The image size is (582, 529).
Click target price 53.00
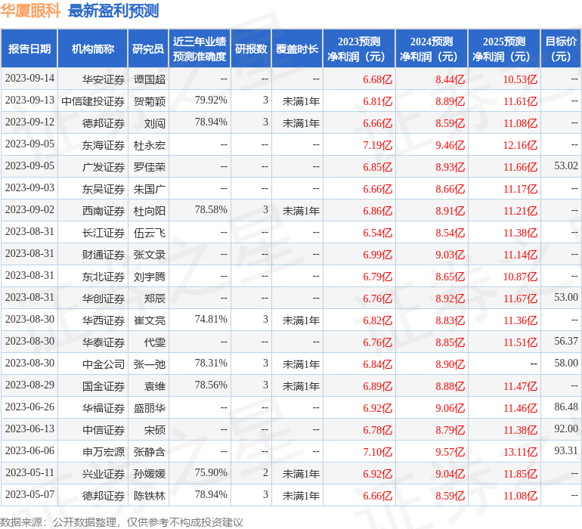point(566,297)
